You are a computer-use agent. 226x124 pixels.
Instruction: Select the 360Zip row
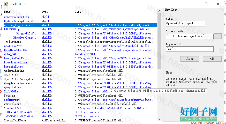click(x=80, y=29)
